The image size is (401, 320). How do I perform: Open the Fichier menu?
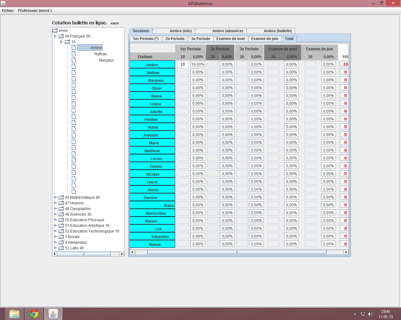[8, 11]
